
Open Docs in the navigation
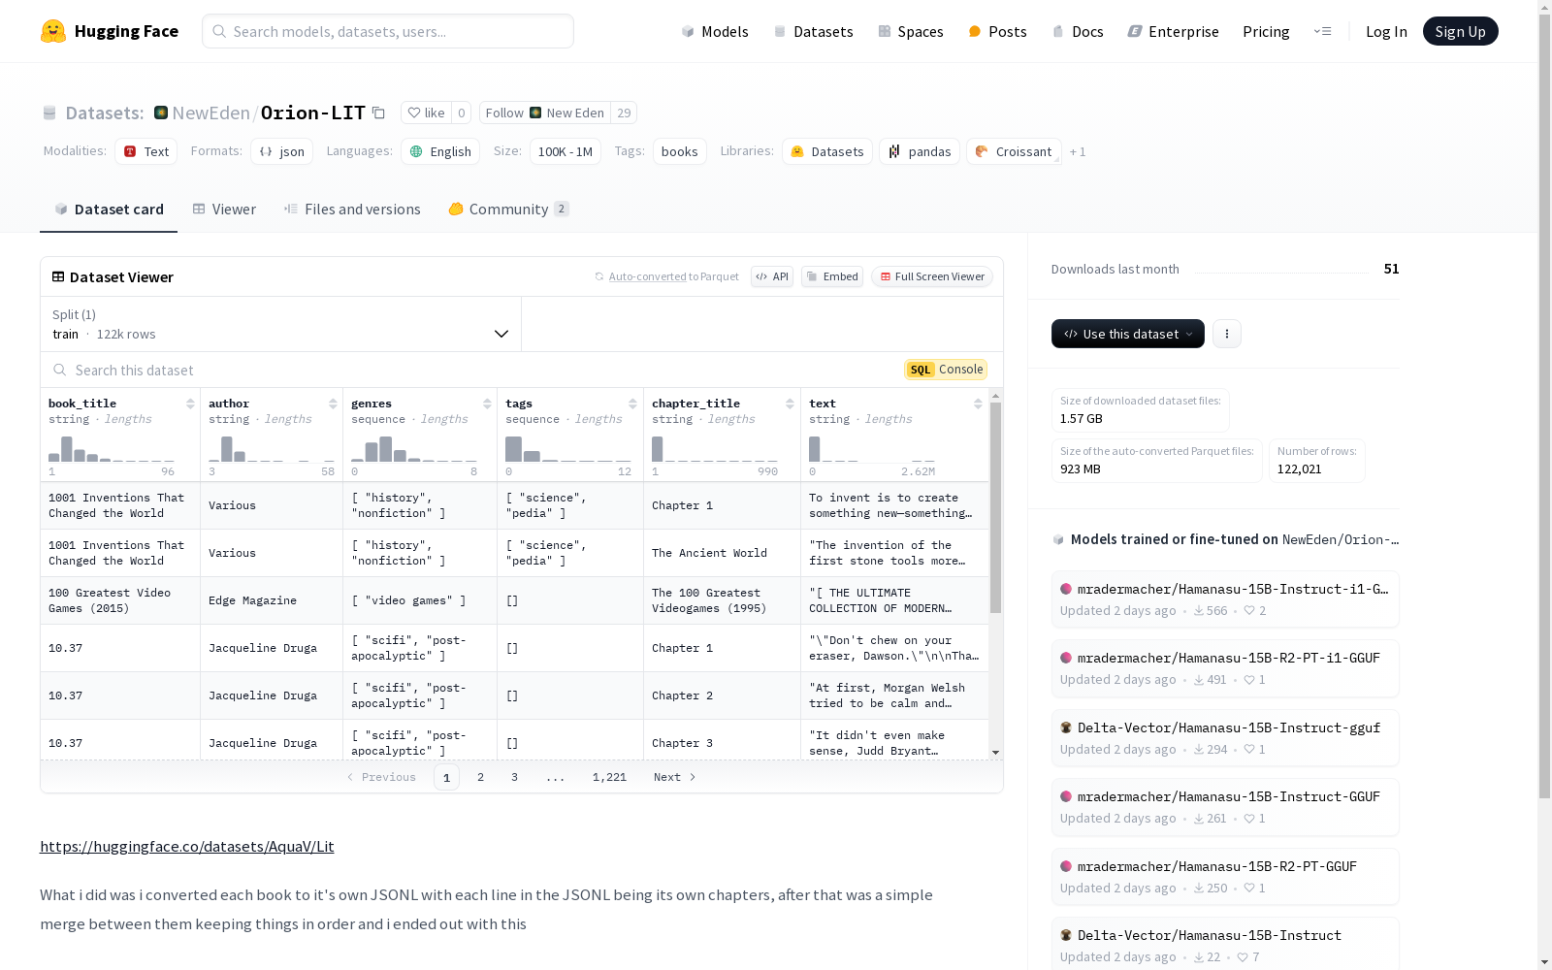(1078, 31)
